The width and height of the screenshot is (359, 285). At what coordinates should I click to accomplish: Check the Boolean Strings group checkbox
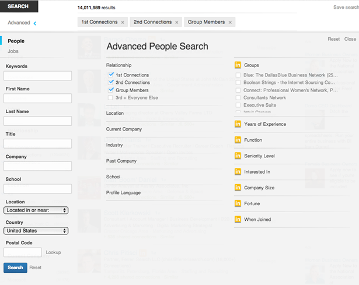(x=238, y=83)
